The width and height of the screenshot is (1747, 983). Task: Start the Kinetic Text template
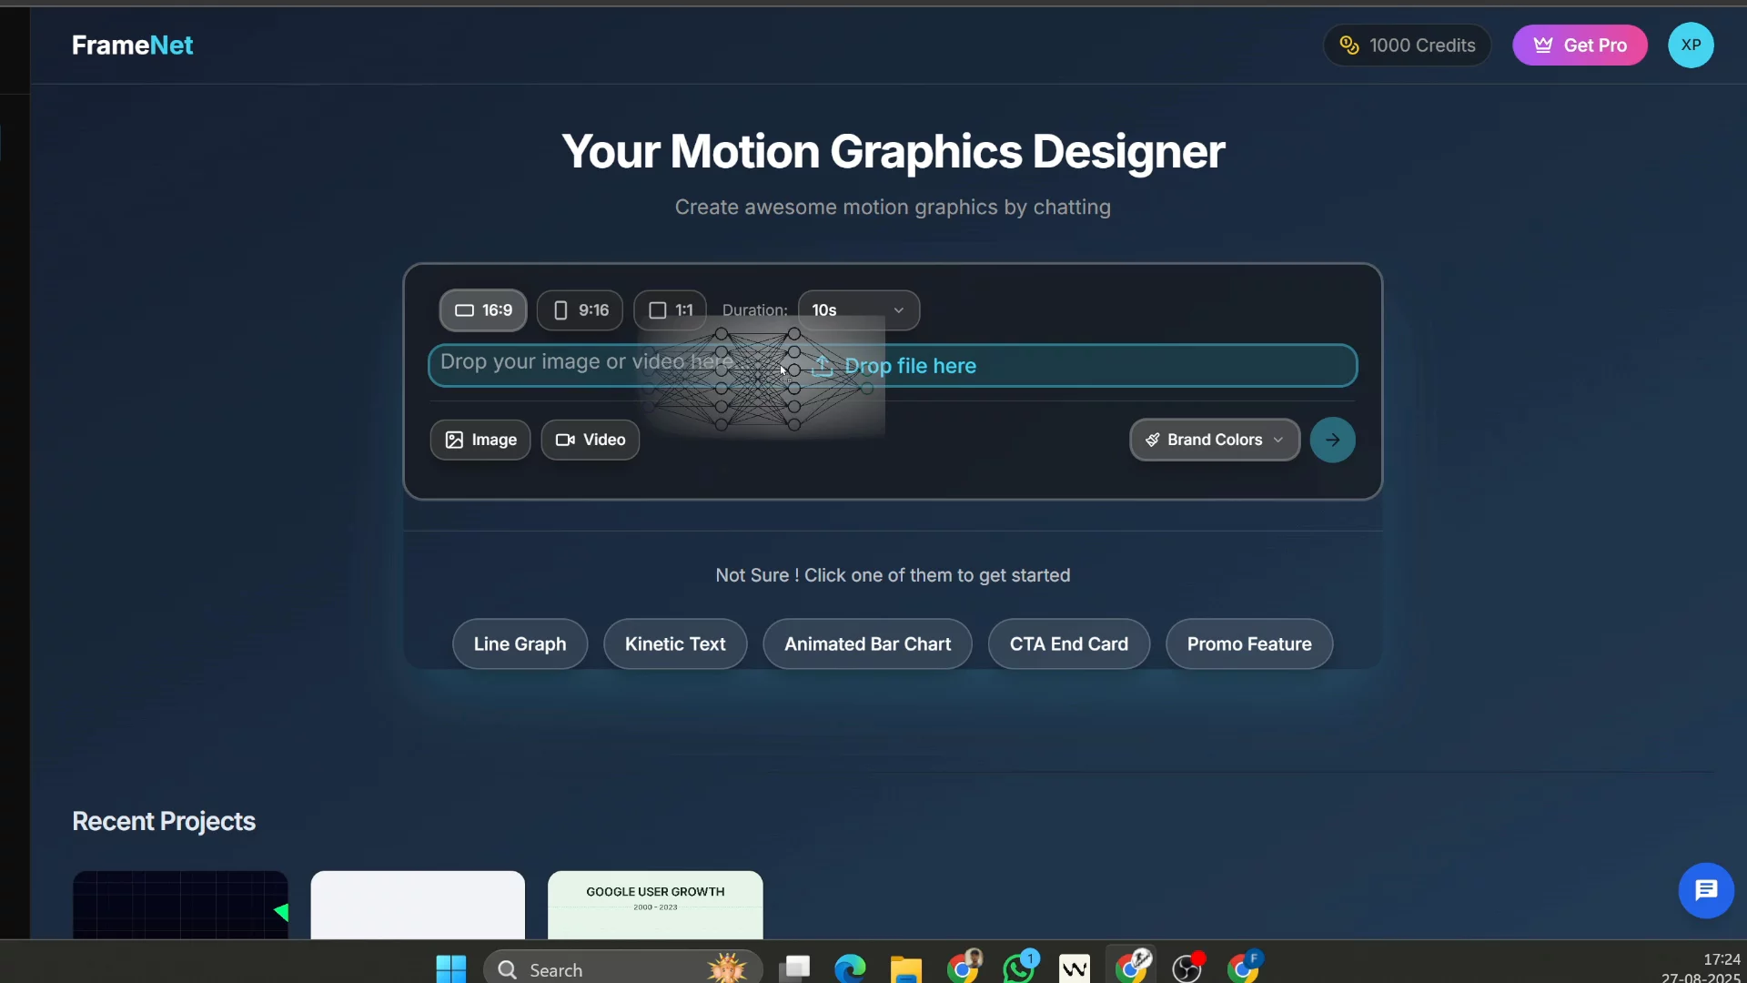pos(674,644)
